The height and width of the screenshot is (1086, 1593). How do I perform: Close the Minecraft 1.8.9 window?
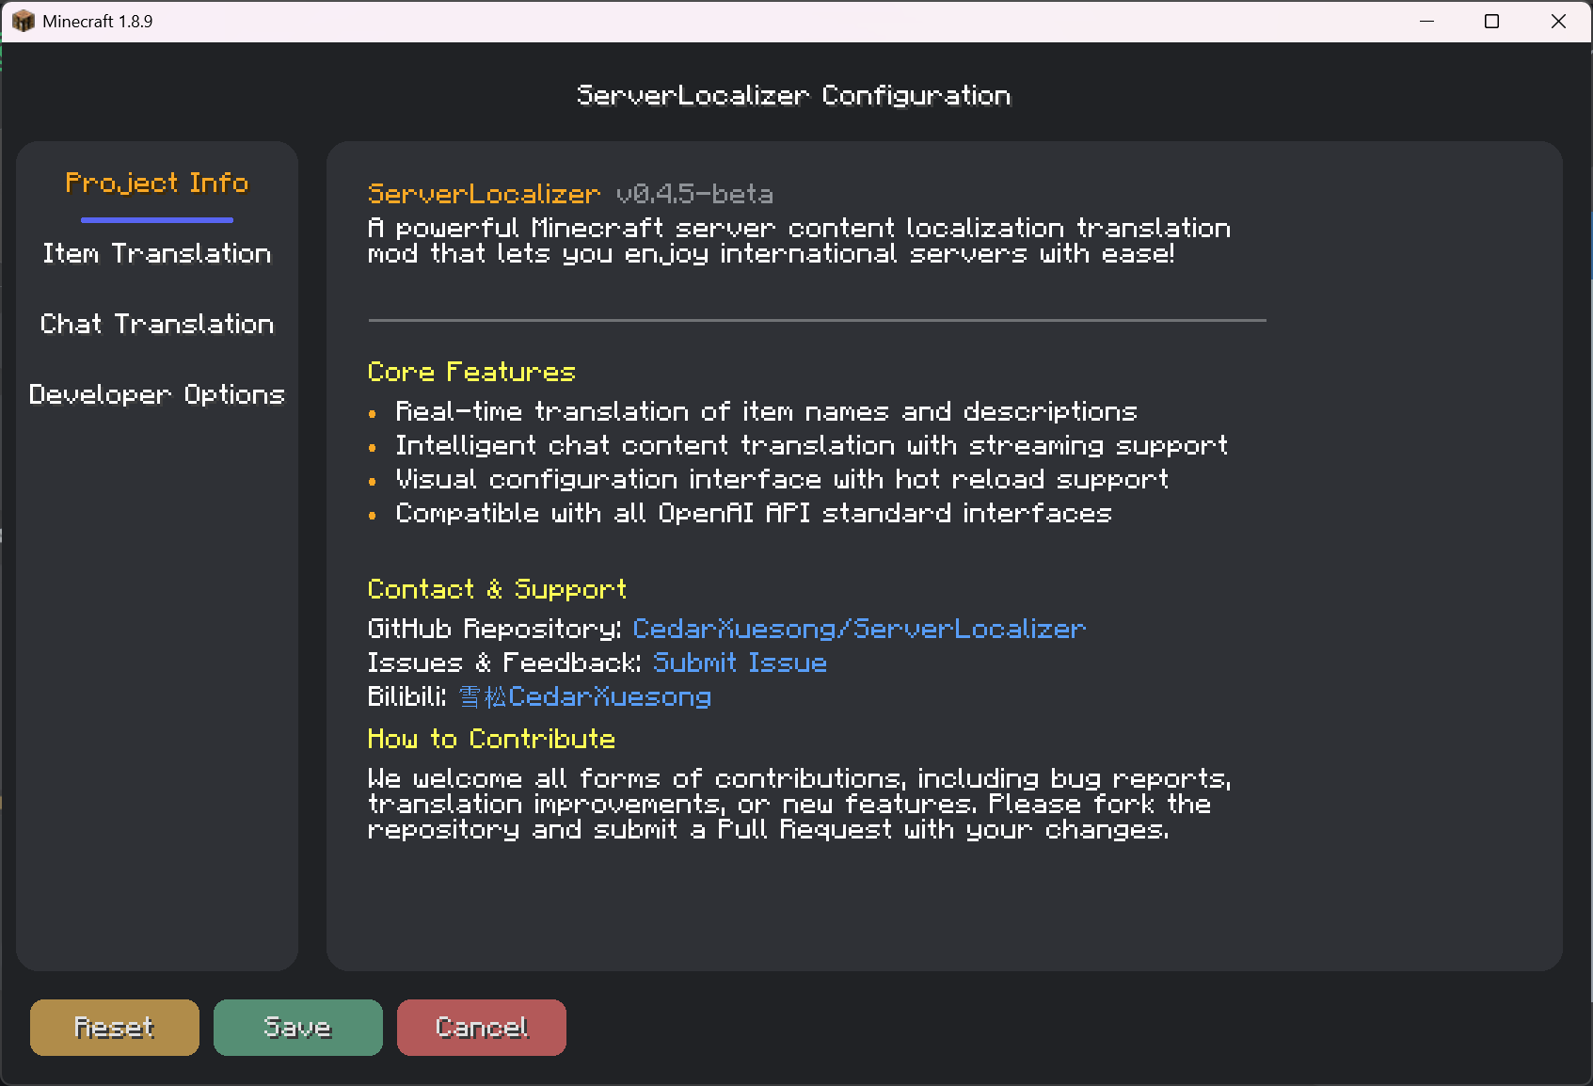(x=1558, y=21)
